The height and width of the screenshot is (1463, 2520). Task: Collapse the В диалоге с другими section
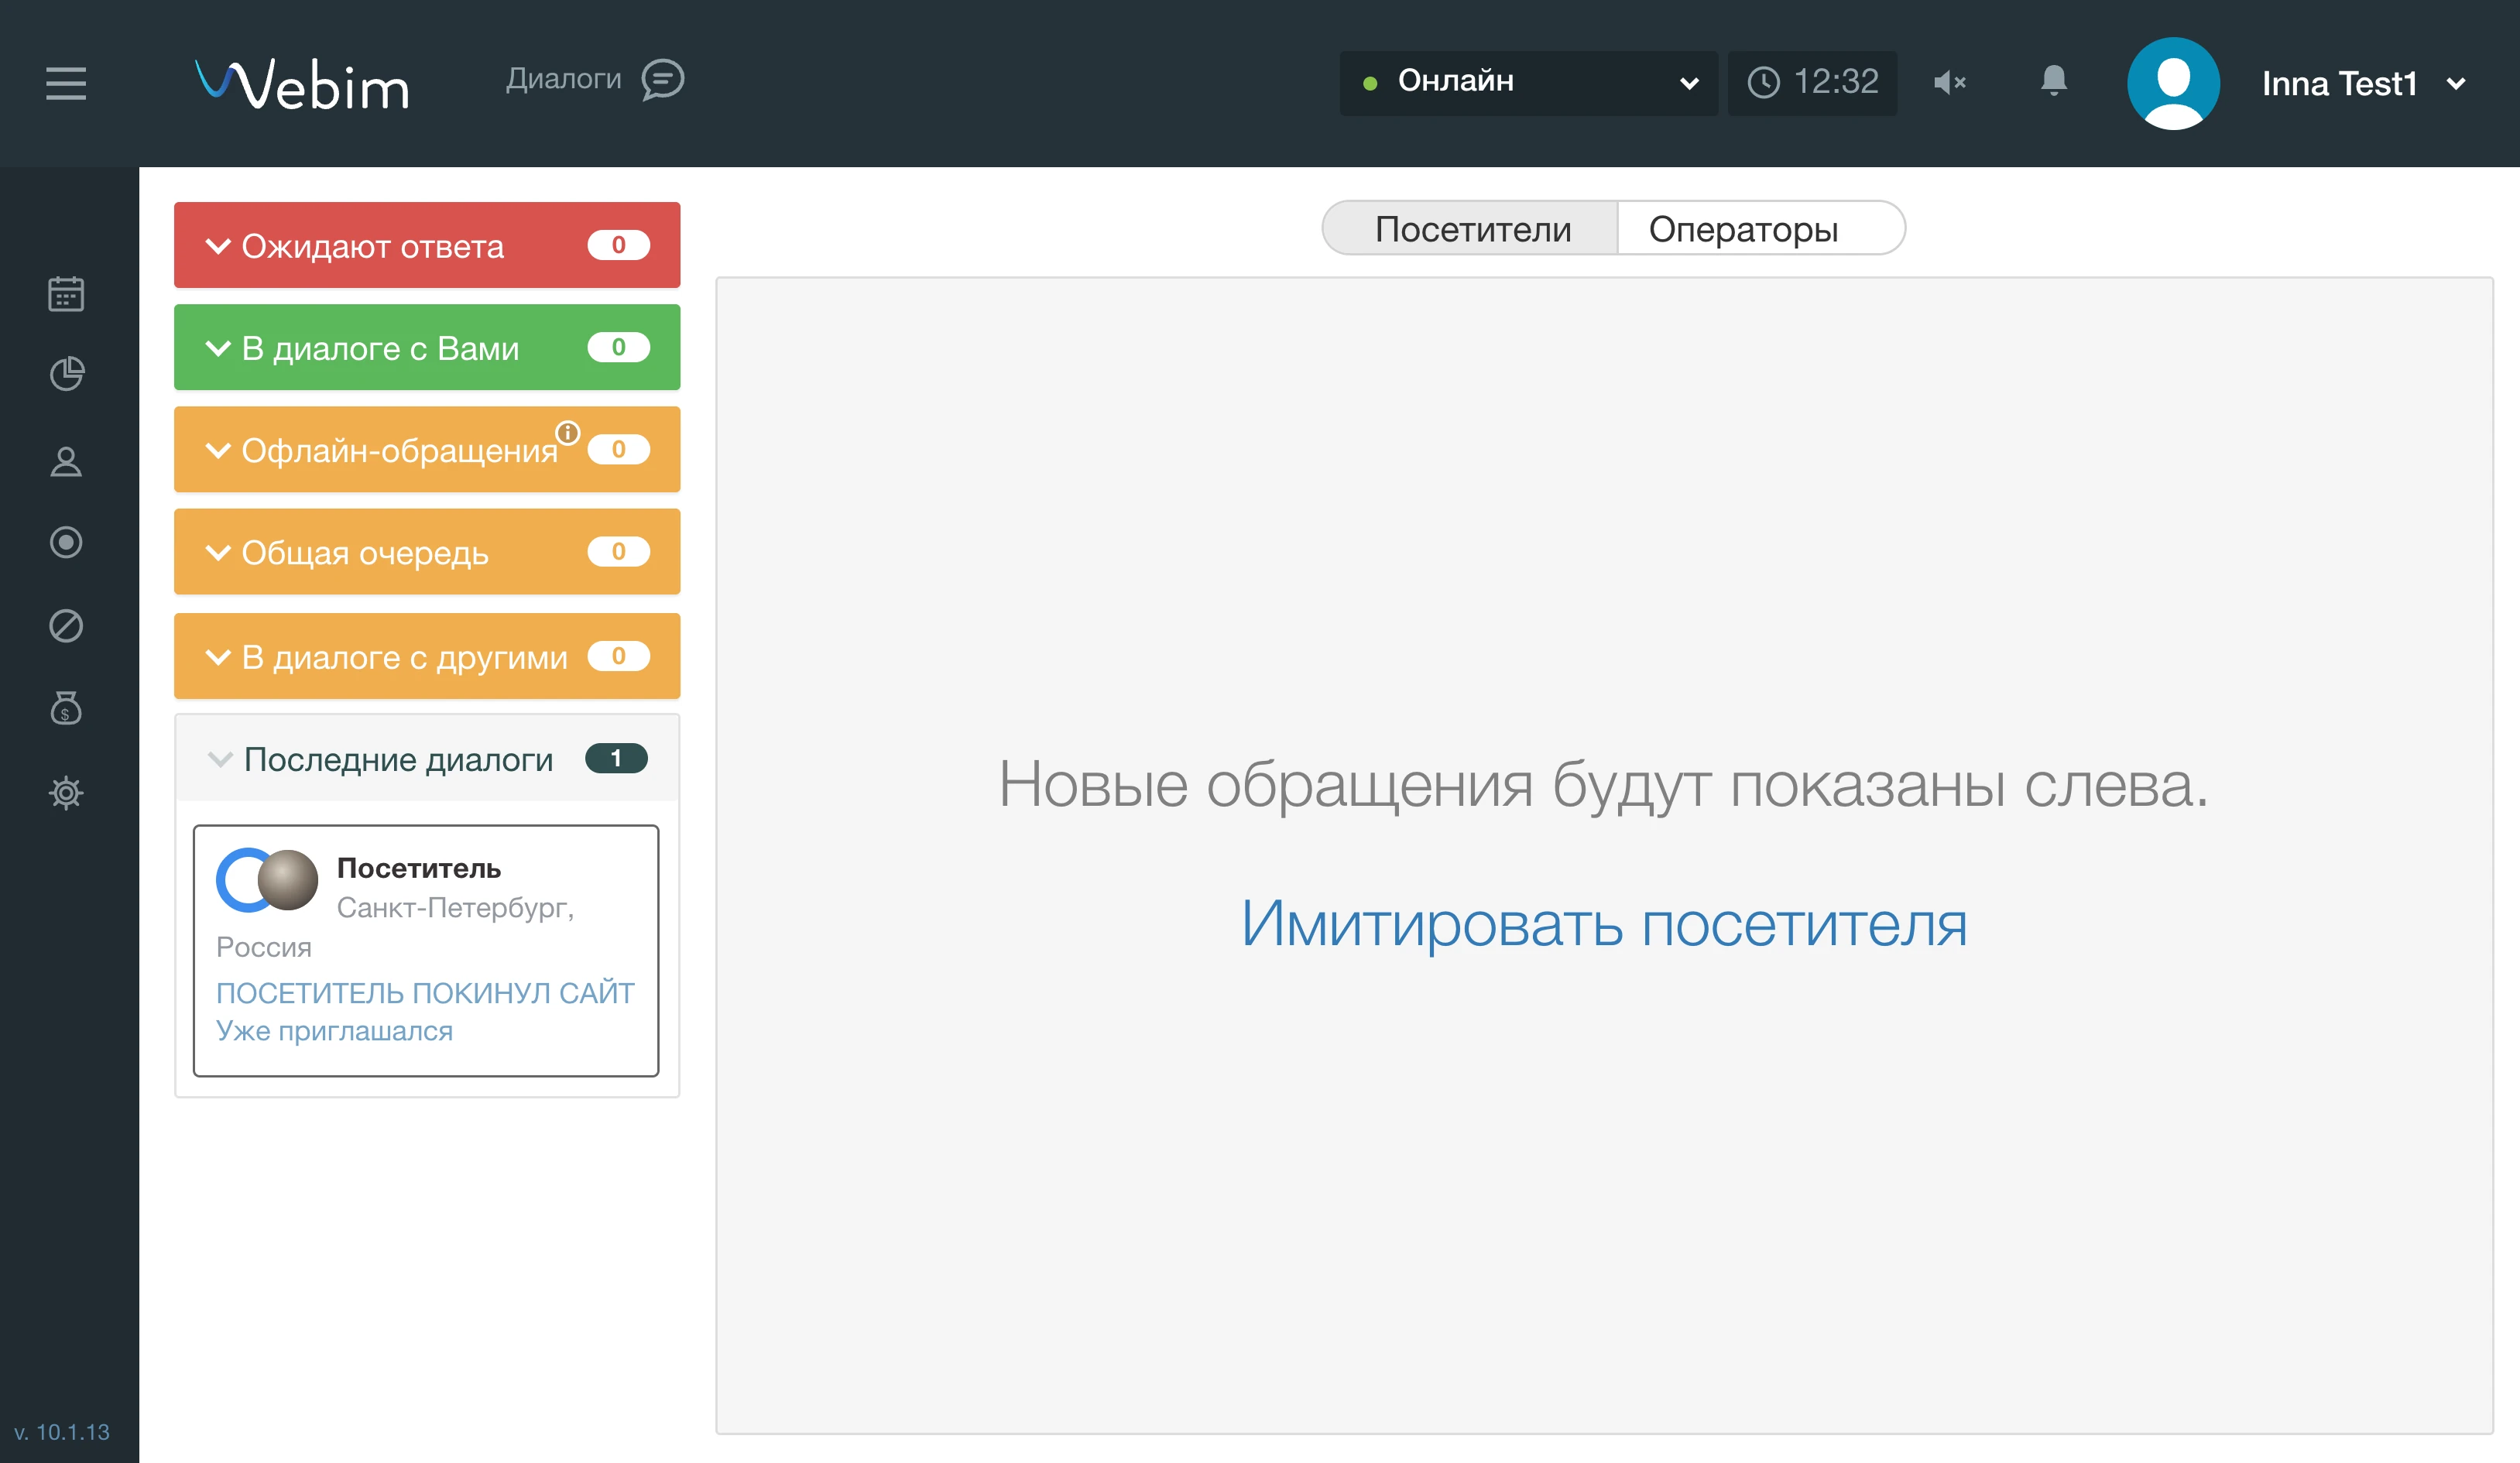click(x=217, y=657)
